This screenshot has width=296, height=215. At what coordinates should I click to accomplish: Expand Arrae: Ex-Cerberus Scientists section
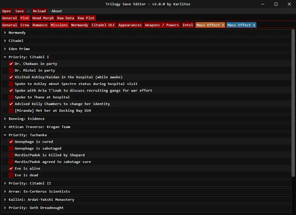146,191
